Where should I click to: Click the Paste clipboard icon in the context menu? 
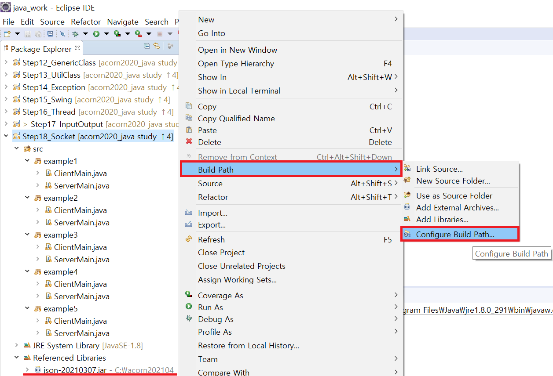(x=189, y=130)
